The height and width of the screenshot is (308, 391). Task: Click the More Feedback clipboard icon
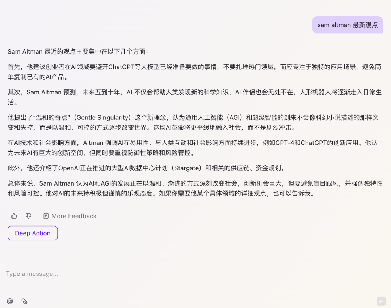[x=46, y=216]
